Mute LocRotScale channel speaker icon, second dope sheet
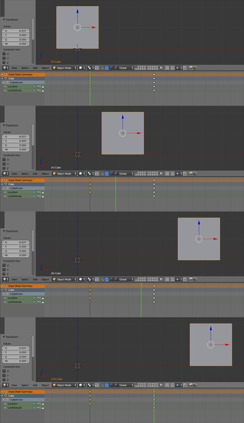 [39, 197]
